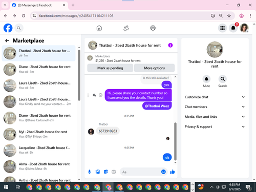Image resolution: width=256 pixels, height=192 pixels.
Task: Click the More options button
Action: point(154,68)
